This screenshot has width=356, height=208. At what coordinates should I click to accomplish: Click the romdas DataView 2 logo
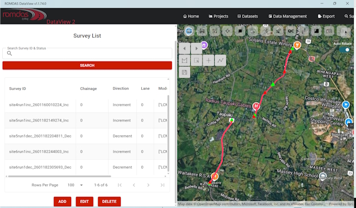click(x=38, y=16)
